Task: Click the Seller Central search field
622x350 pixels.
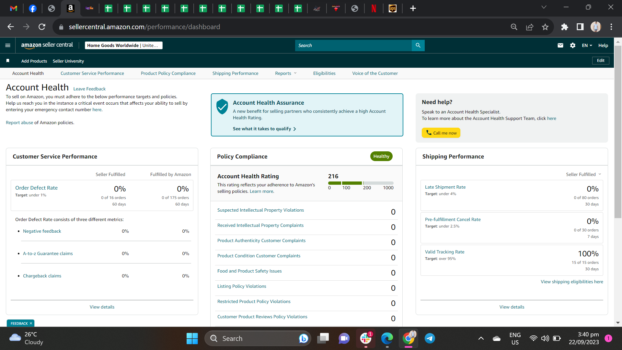Action: (353, 45)
